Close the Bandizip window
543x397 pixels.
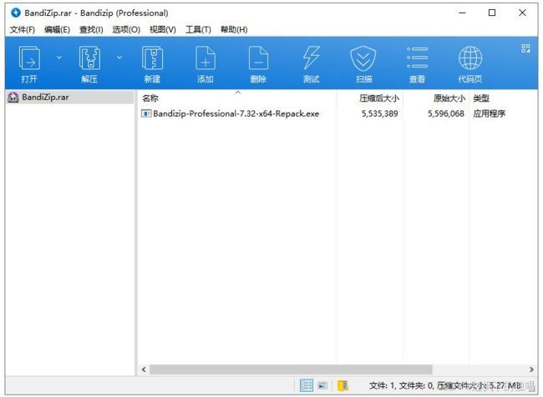[x=522, y=13]
